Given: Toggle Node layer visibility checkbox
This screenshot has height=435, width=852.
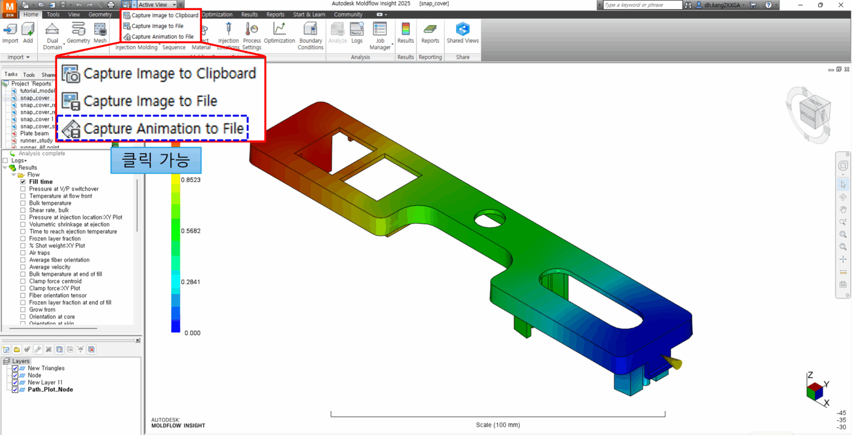Looking at the screenshot, I should click(x=15, y=375).
